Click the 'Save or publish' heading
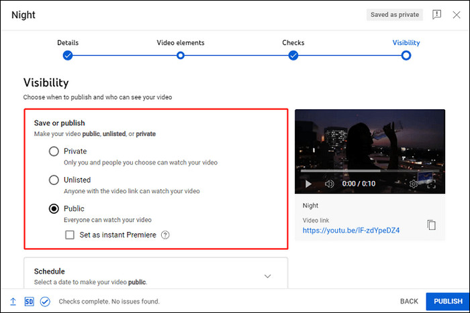Image resolution: width=470 pixels, height=313 pixels. (x=59, y=123)
